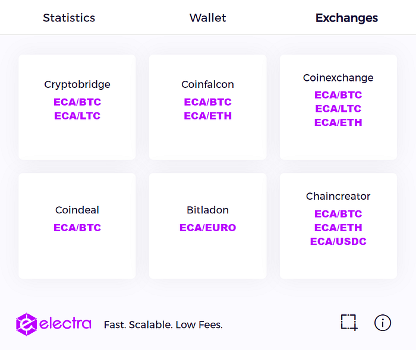
Task: Select the Exchanges tab
Action: [x=346, y=18]
